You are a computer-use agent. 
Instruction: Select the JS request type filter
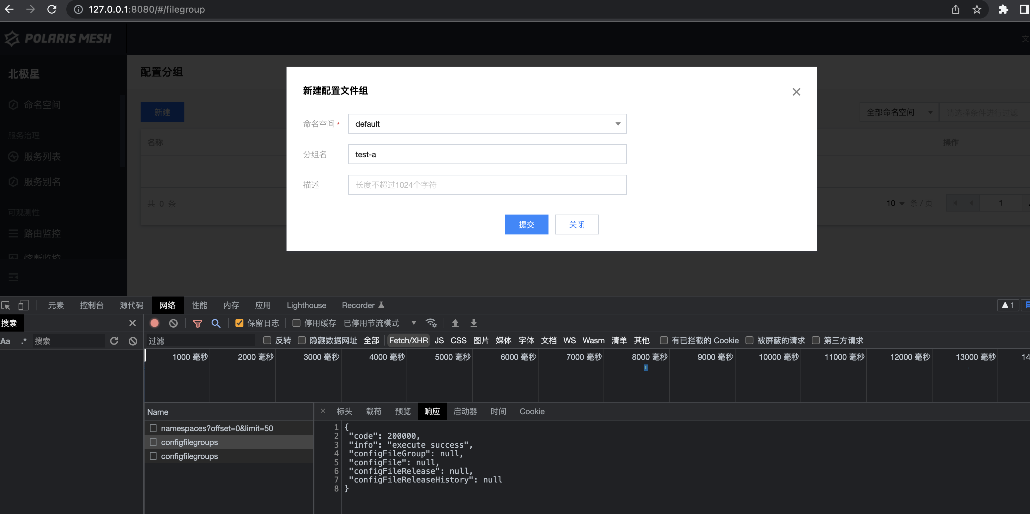coord(439,340)
